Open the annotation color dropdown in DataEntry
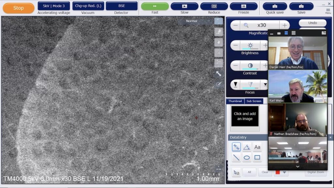This screenshot has height=188, width=334. [x=284, y=172]
